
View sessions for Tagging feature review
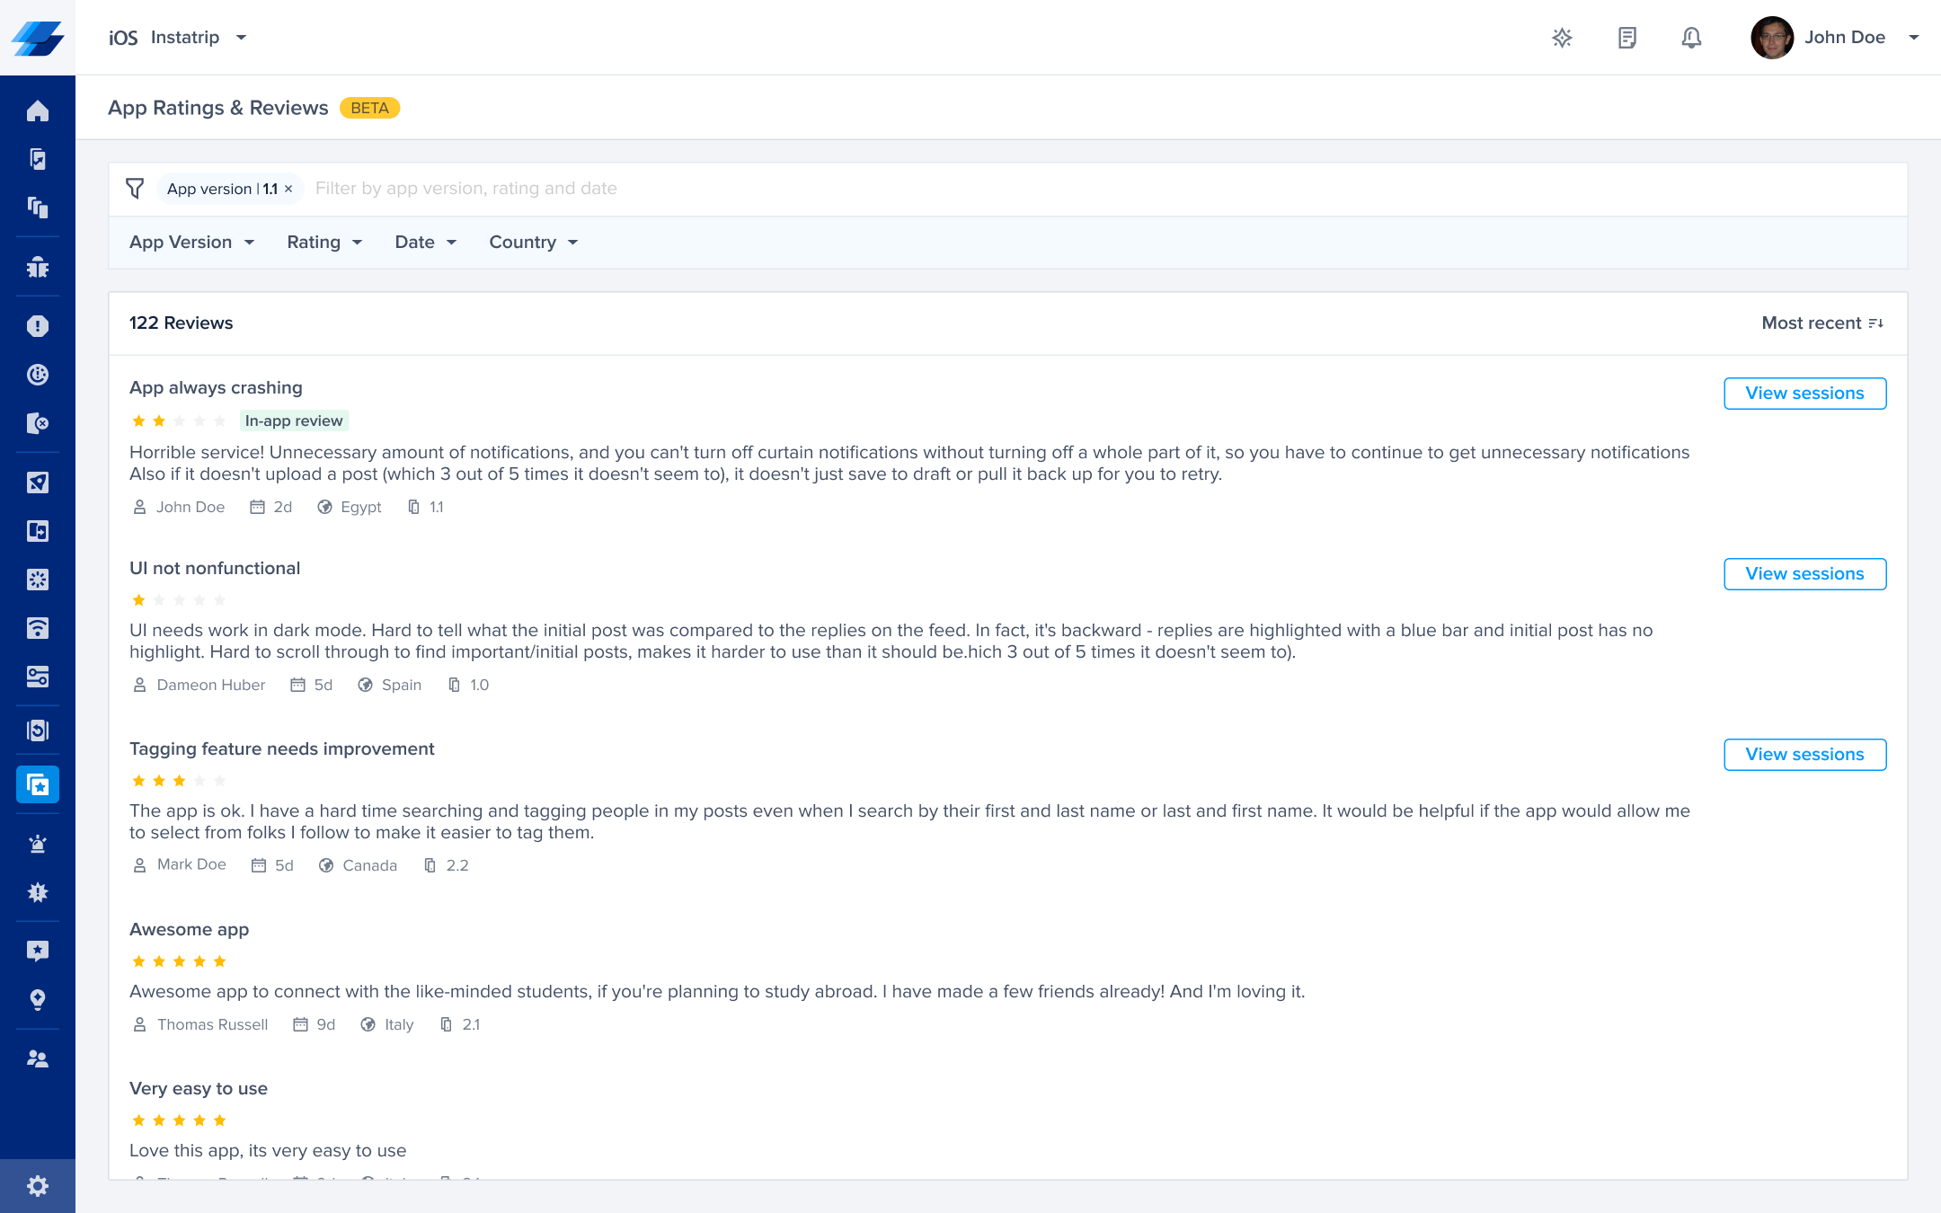coord(1804,755)
